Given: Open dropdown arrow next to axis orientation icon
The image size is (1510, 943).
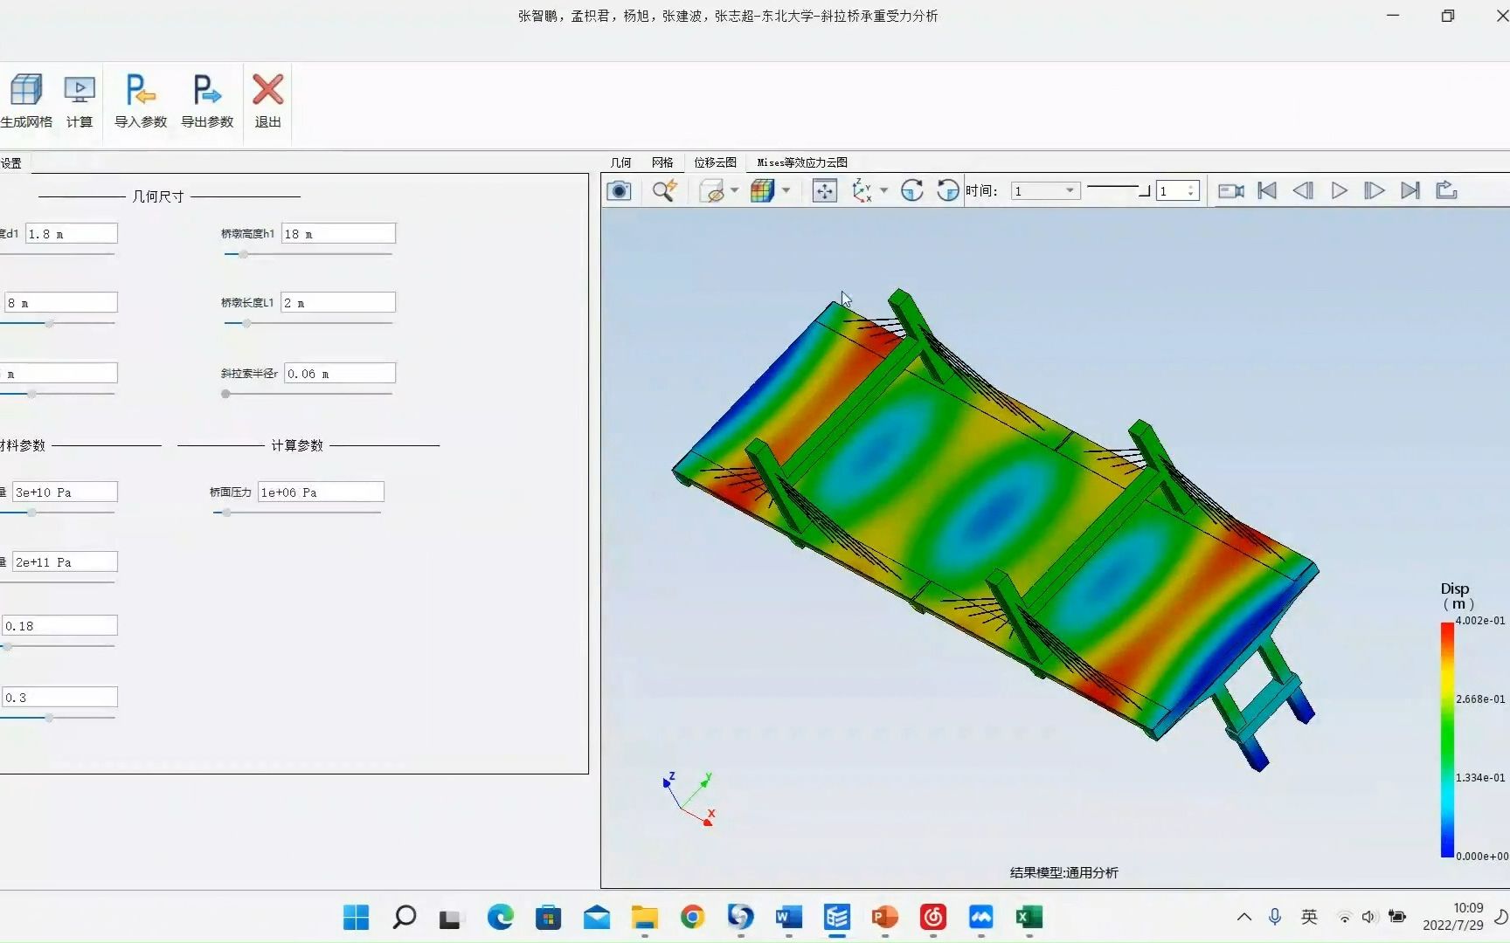Looking at the screenshot, I should 883,190.
